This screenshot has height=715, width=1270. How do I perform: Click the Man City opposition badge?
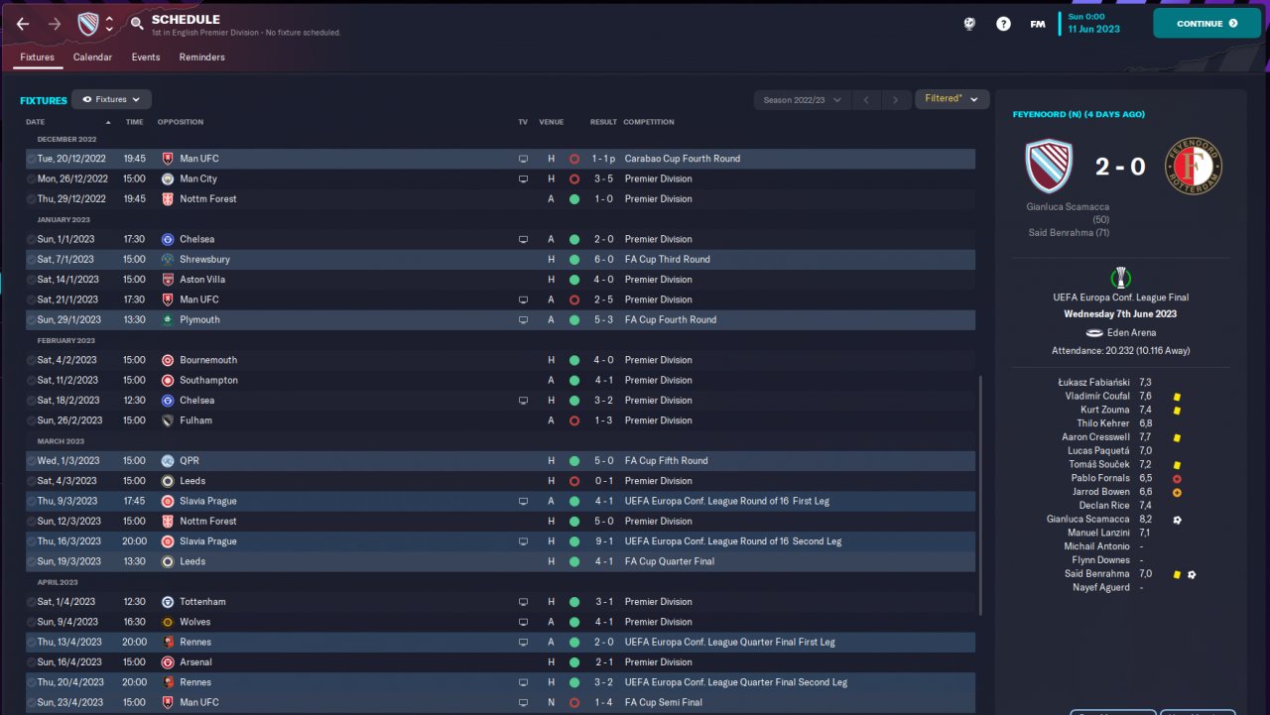(x=168, y=179)
